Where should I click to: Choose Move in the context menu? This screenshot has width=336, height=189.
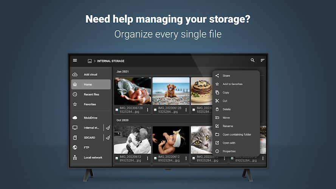coord(236,118)
